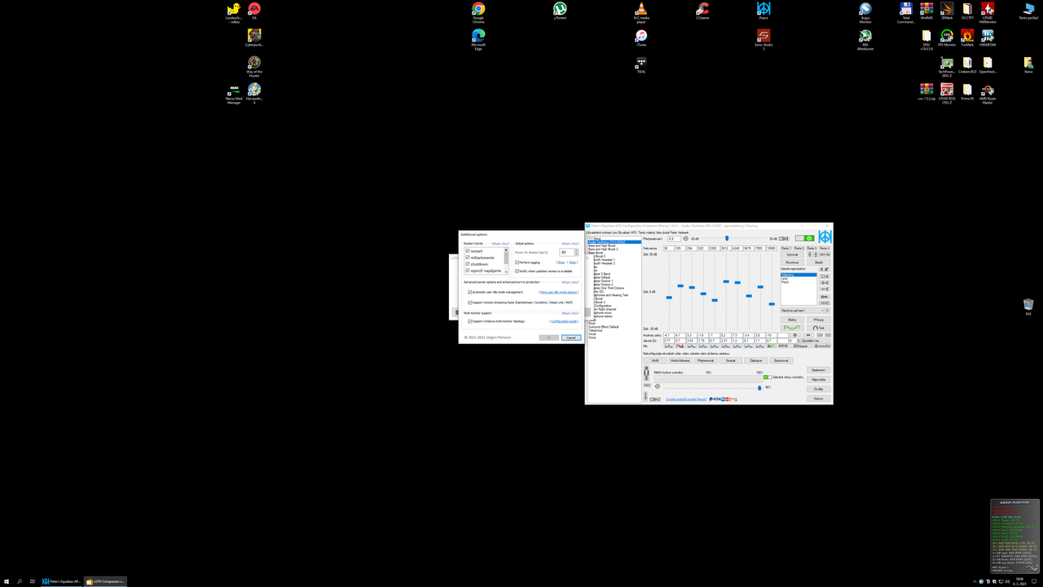Click the Peace volume slider handle
The image size is (1043, 587).
click(x=759, y=387)
